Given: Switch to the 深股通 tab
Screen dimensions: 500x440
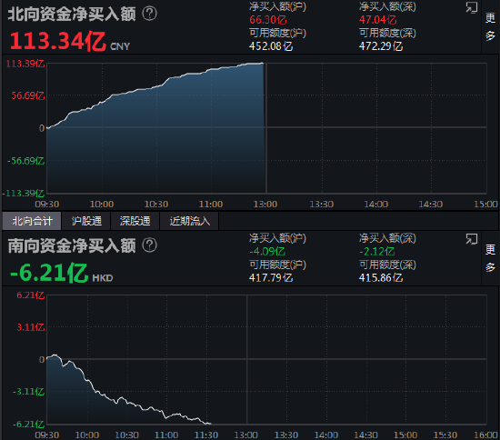Looking at the screenshot, I should point(135,221).
